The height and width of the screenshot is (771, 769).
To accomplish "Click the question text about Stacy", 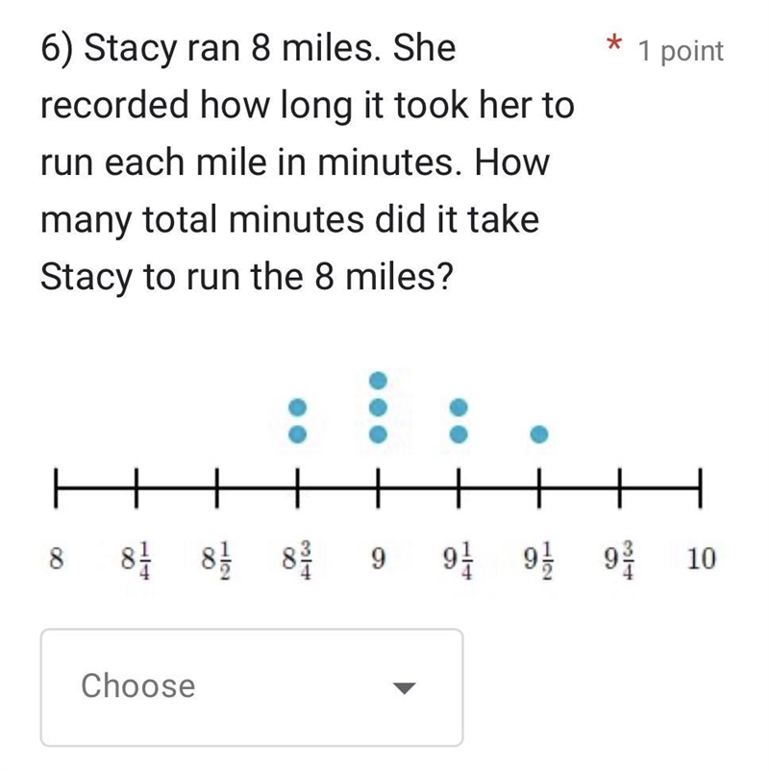I will [308, 162].
